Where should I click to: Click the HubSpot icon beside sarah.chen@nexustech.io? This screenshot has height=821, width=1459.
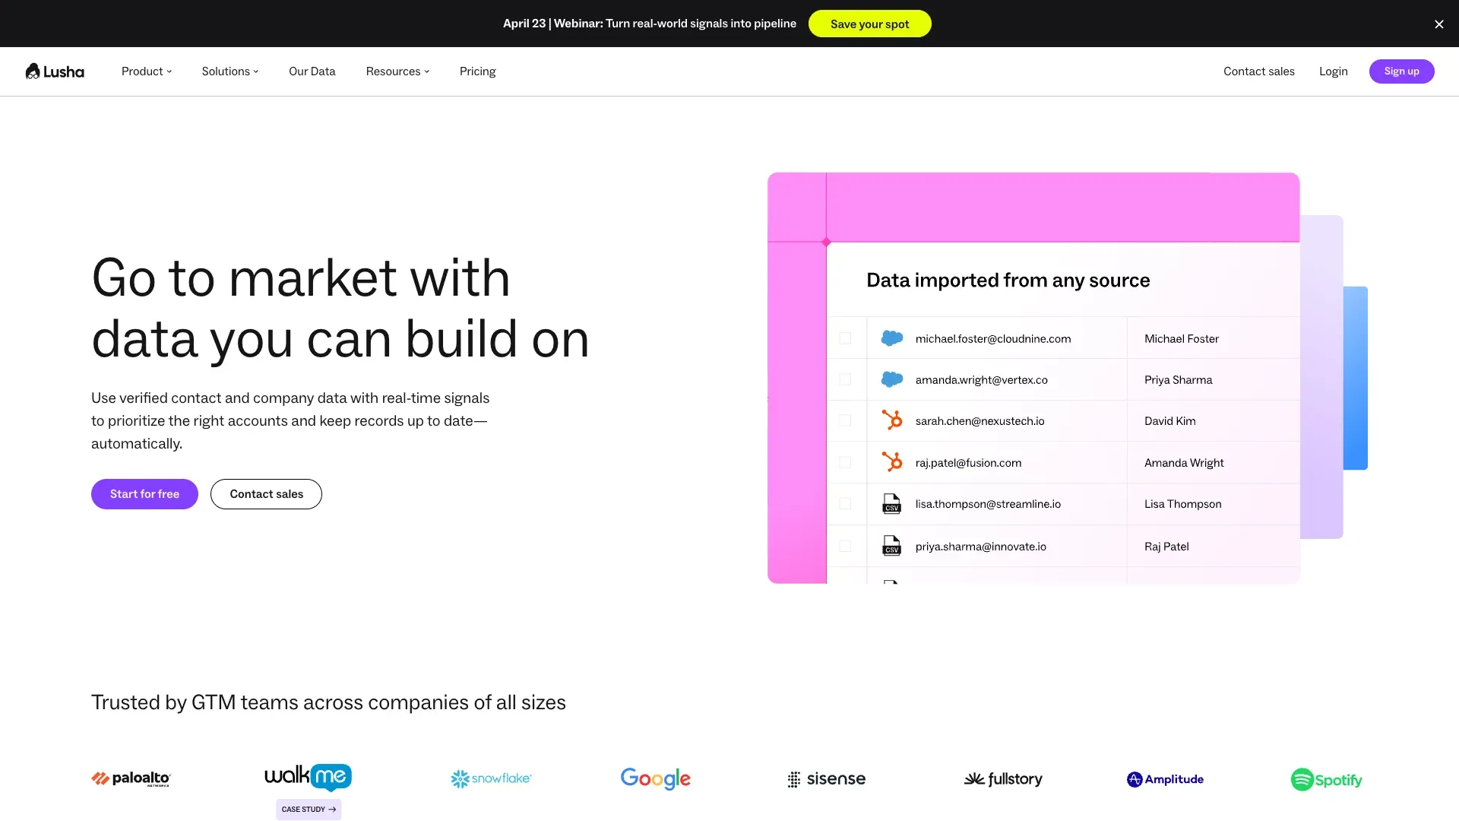(891, 420)
